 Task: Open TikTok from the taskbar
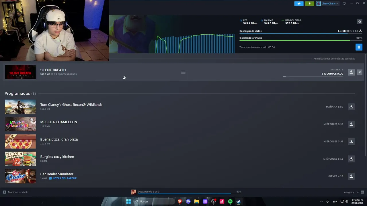click(222, 201)
